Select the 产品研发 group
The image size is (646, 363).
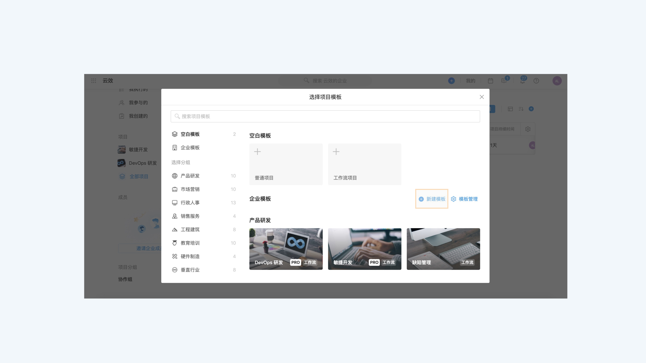(x=204, y=176)
